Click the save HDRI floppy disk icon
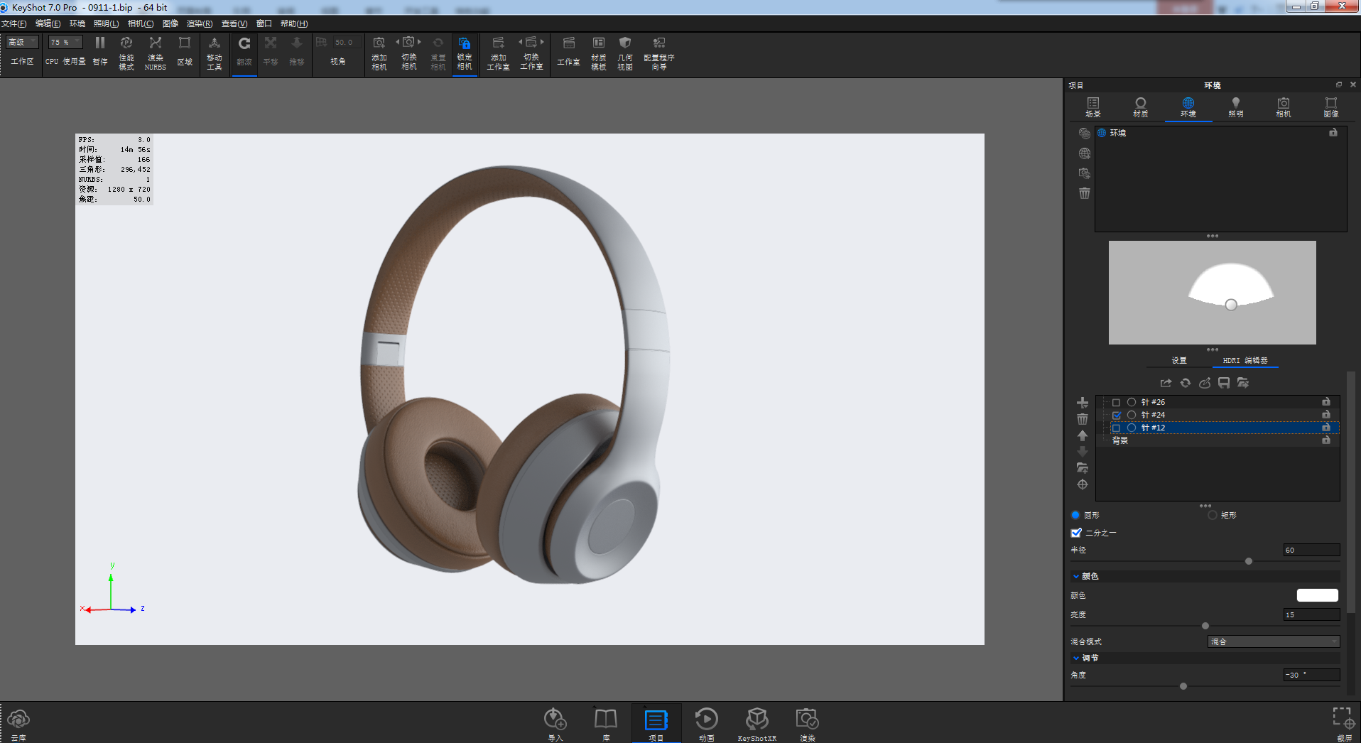 click(x=1224, y=383)
